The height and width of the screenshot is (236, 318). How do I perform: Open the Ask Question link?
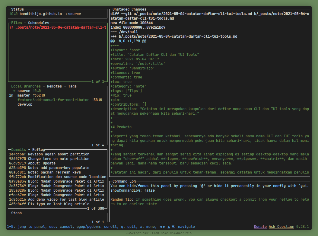(281, 227)
